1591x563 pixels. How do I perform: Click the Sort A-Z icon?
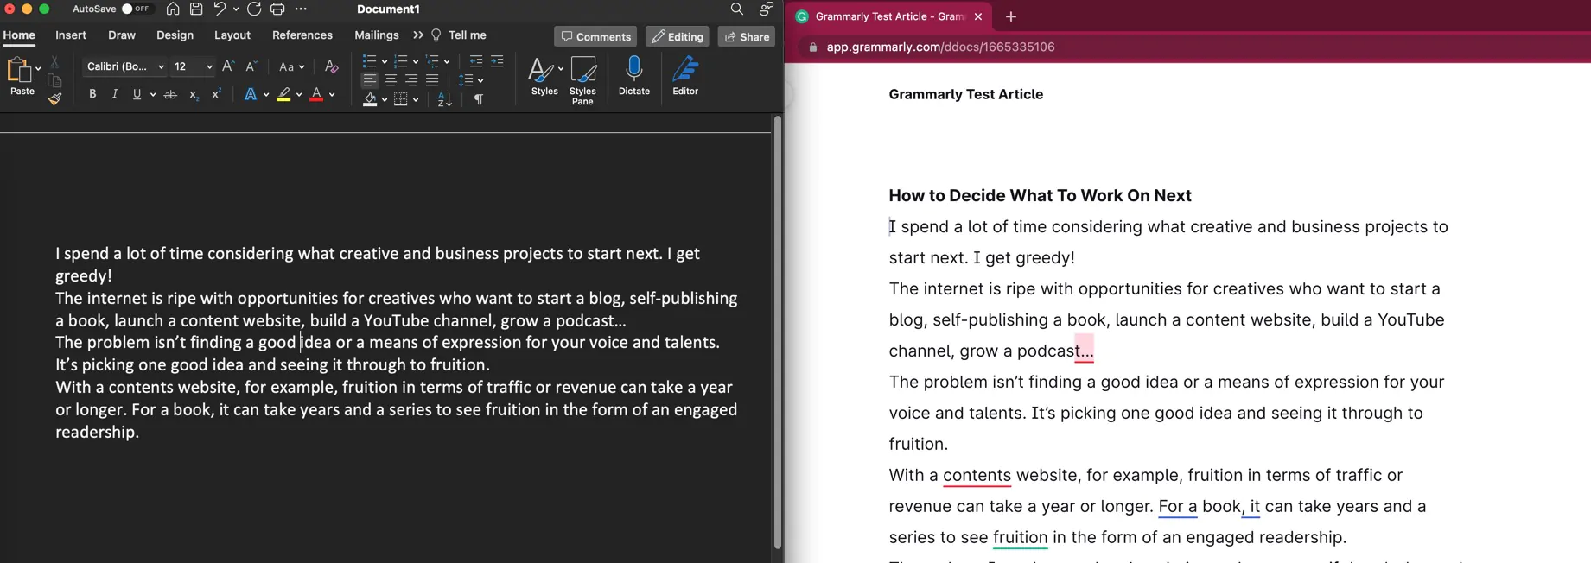click(x=444, y=100)
